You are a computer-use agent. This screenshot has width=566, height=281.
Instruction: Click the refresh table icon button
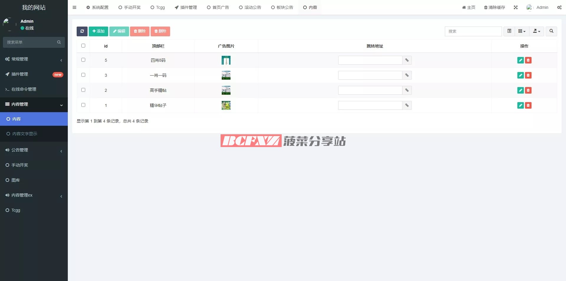(82, 31)
